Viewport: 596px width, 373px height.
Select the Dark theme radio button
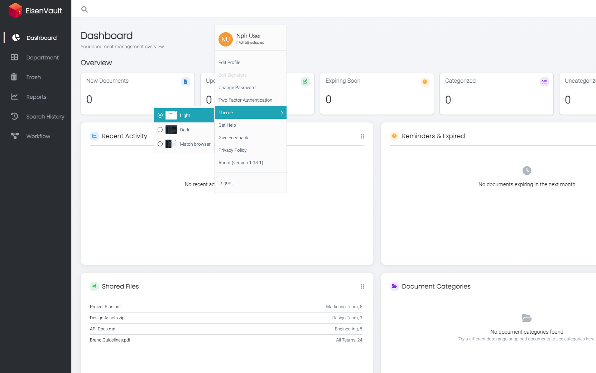click(x=160, y=130)
